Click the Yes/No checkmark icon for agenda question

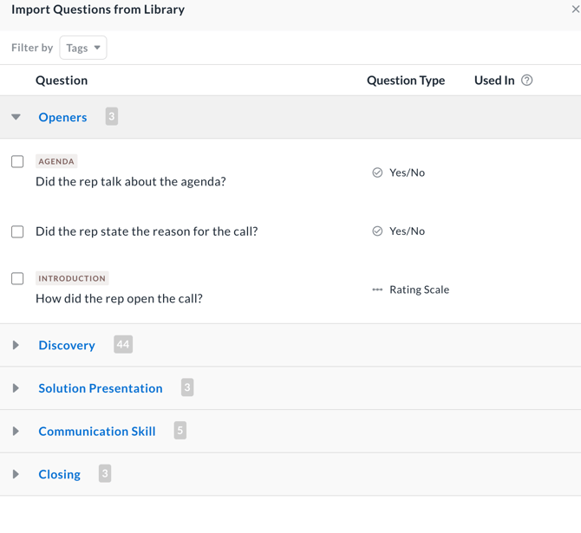[377, 172]
